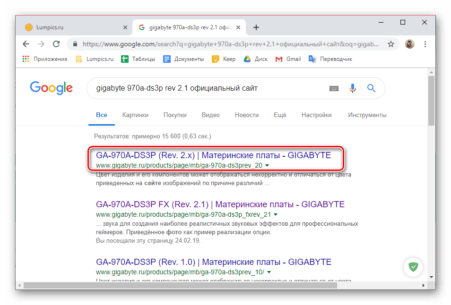Expand arrow next to ga-970a-ds3prev_10/ URL
This screenshot has height=305, width=451.
click(x=269, y=272)
